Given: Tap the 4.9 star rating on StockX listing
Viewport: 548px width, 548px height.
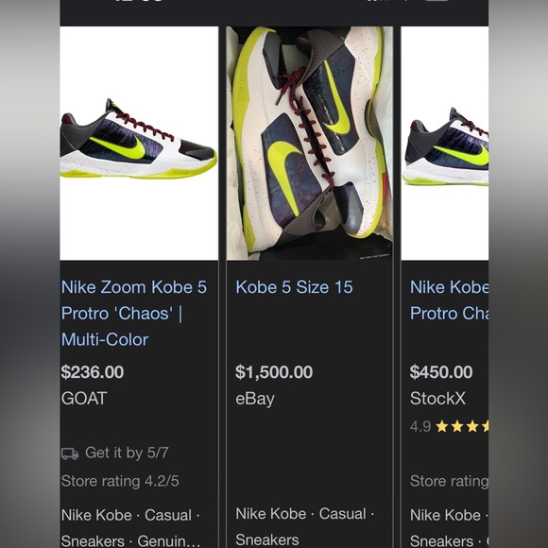Looking at the screenshot, I should click(449, 426).
